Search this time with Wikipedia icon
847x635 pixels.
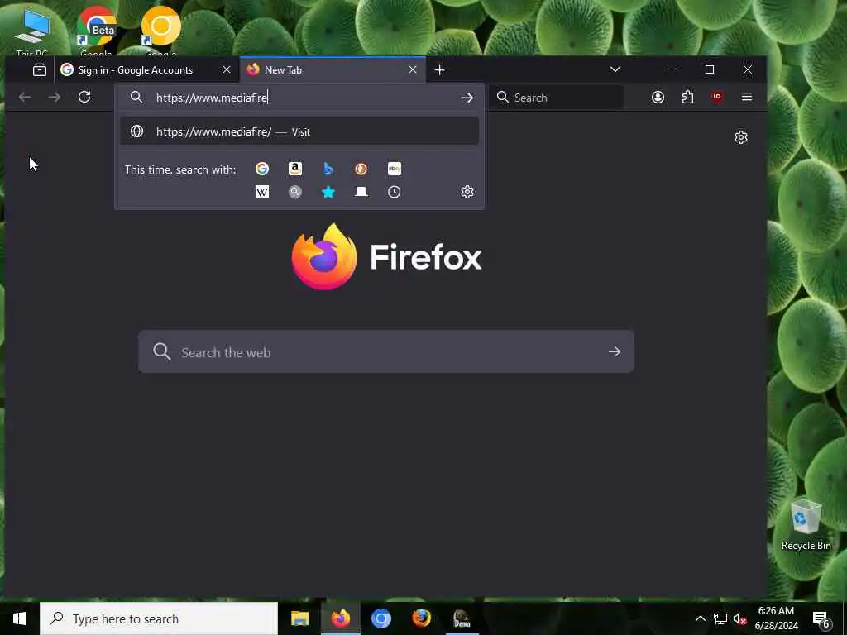[262, 192]
